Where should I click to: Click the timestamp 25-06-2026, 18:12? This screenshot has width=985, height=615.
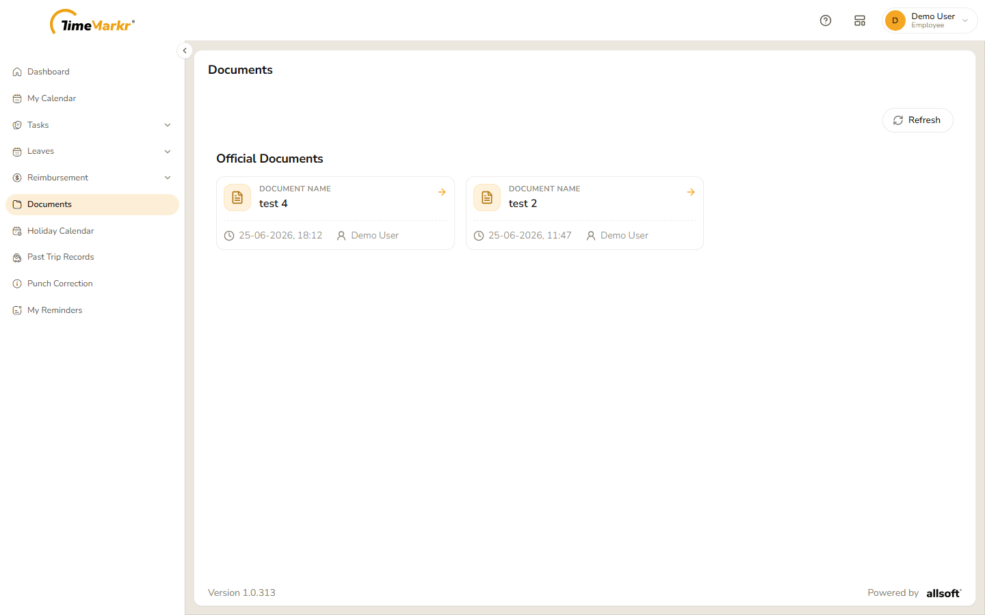(x=280, y=235)
